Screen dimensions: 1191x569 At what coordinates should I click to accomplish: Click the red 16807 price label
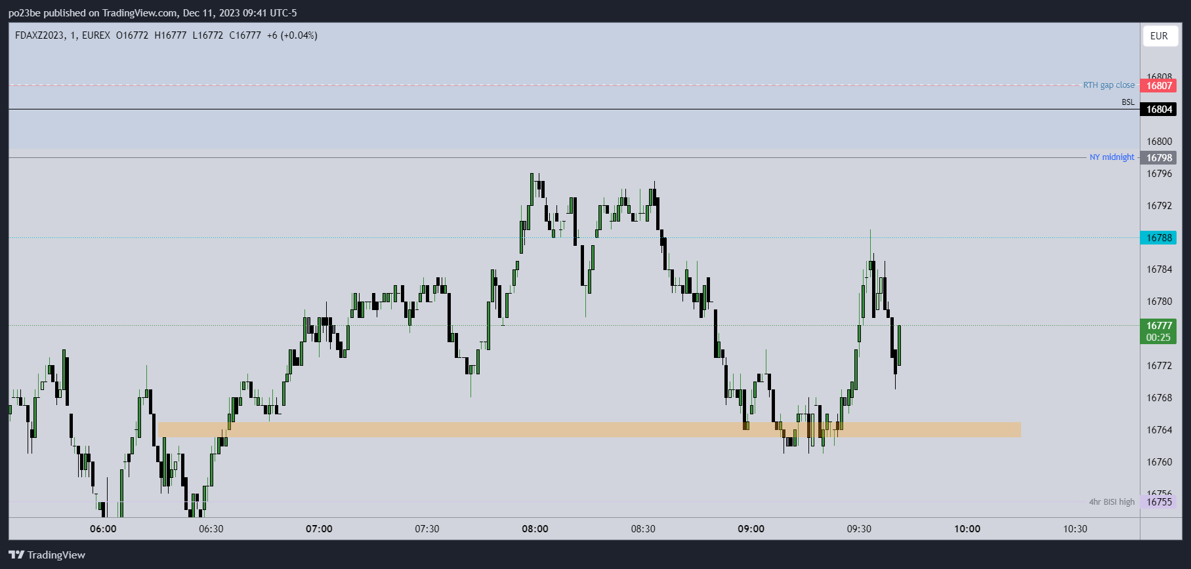pyautogui.click(x=1159, y=86)
